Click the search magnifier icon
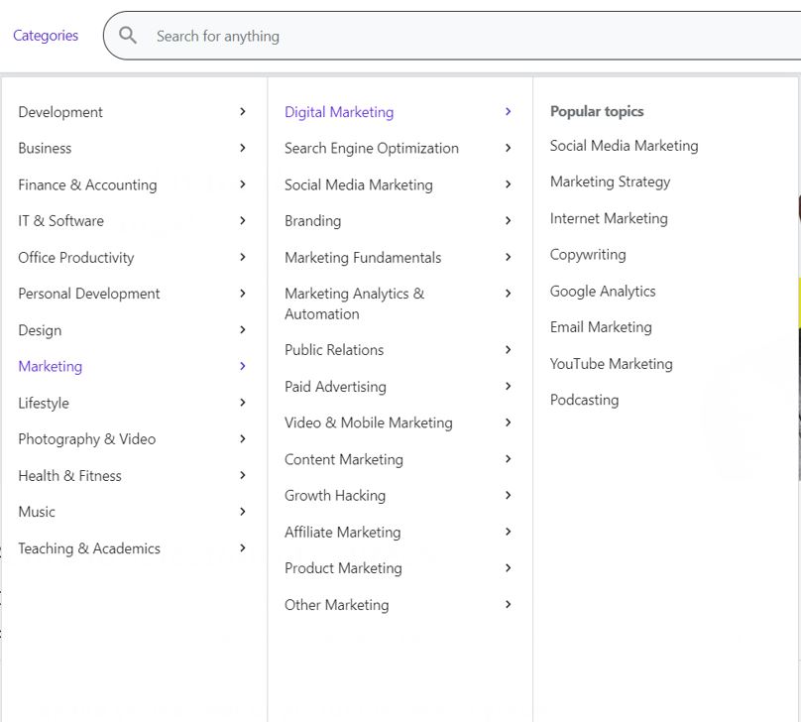The image size is (801, 722). 128,36
